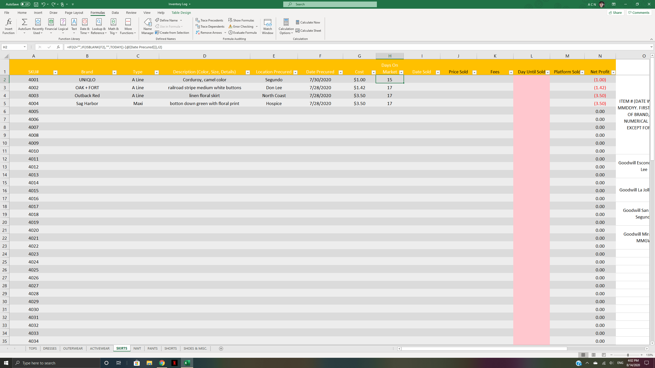Image resolution: width=655 pixels, height=368 pixels.
Task: Click the Share button
Action: (x=616, y=13)
